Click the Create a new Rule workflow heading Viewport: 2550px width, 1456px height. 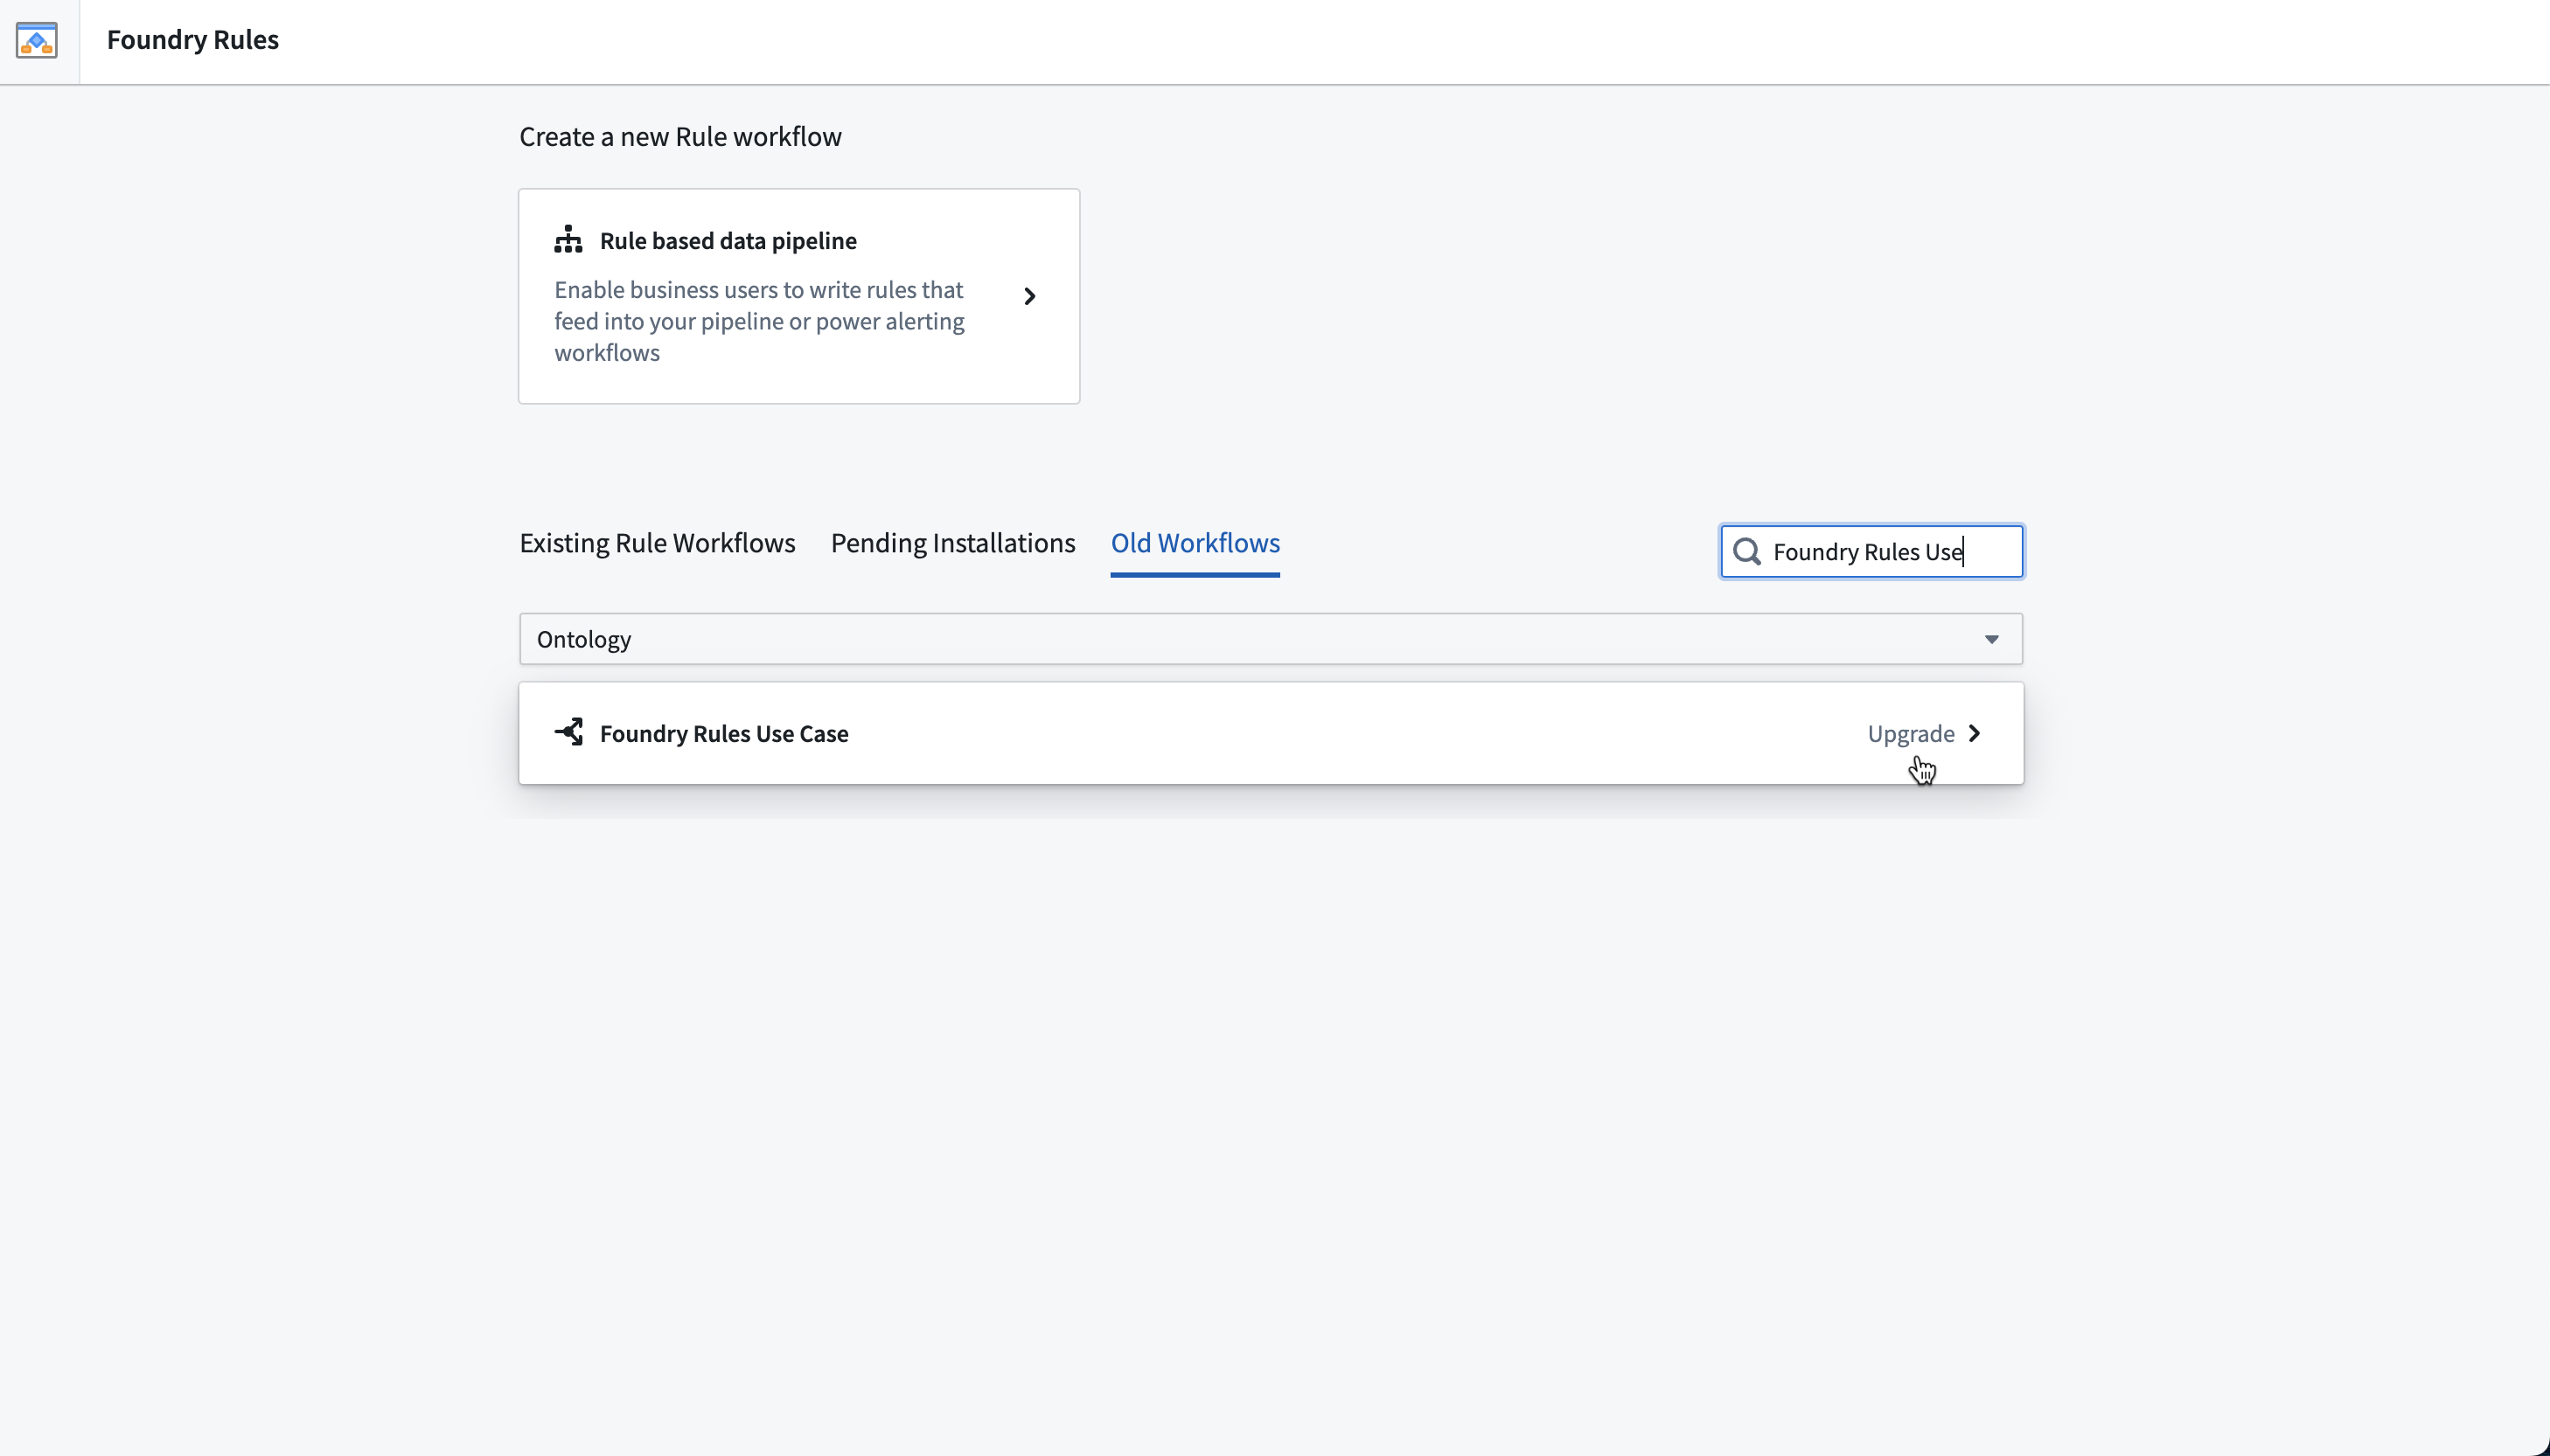tap(680, 137)
